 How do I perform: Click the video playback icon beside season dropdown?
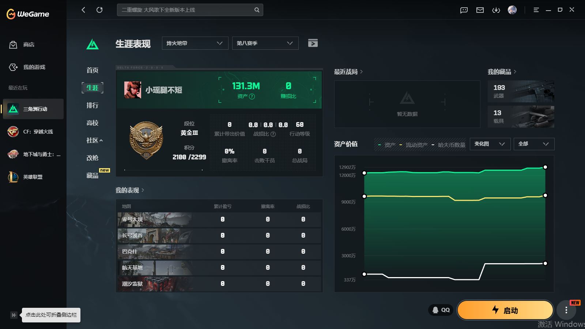click(313, 43)
